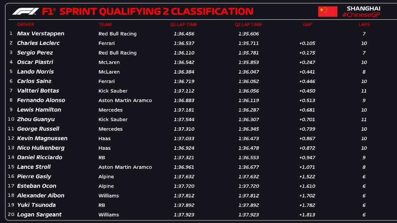Select driver Max Verstappen
This screenshot has width=397, height=223.
[41, 34]
